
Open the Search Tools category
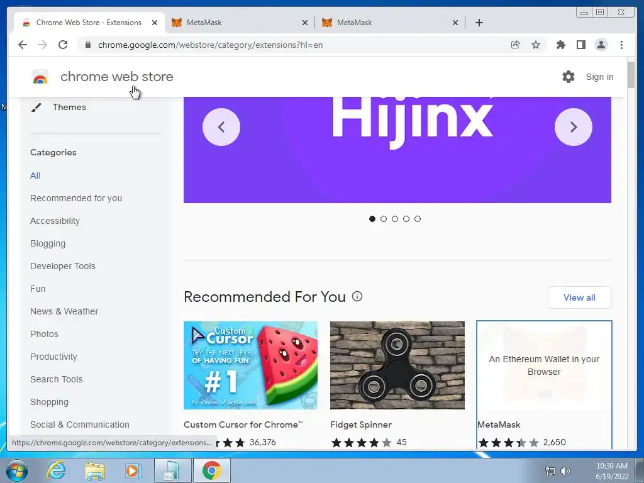click(56, 379)
